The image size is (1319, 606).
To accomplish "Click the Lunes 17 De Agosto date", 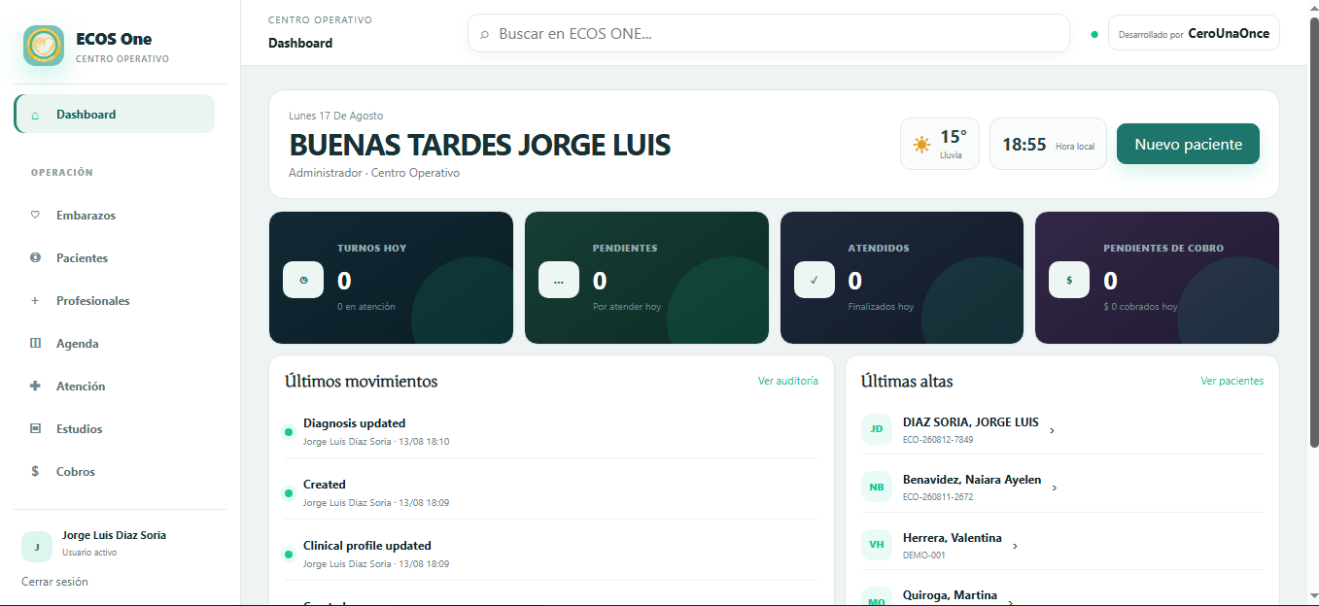I will pos(336,116).
